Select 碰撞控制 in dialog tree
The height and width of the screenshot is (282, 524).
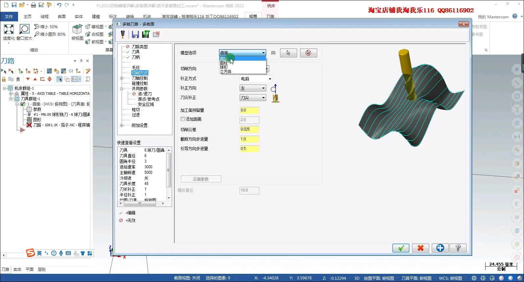coord(140,83)
